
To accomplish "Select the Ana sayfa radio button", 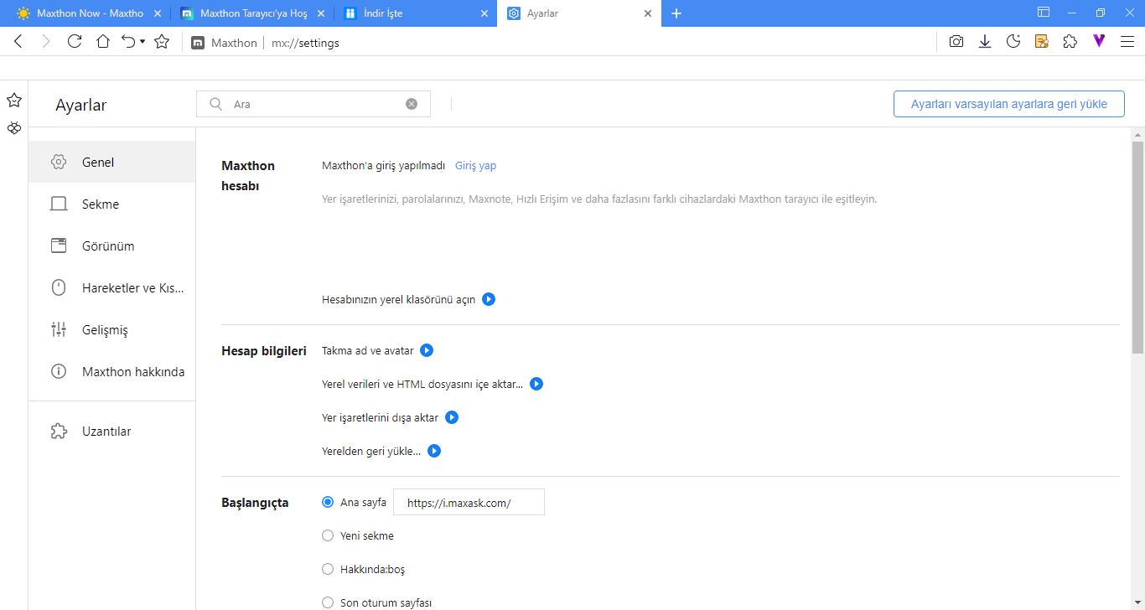I will (328, 502).
